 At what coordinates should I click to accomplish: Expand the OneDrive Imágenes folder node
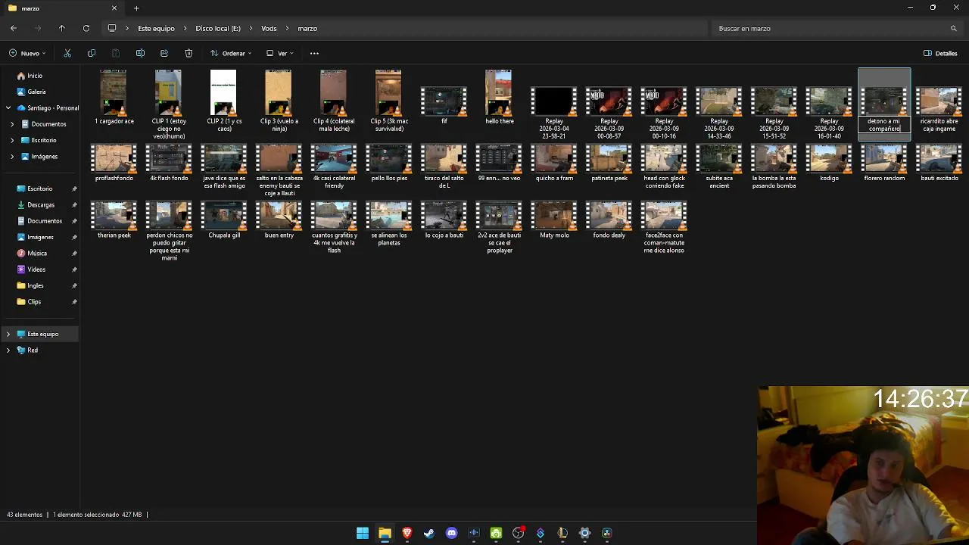pyautogui.click(x=12, y=157)
